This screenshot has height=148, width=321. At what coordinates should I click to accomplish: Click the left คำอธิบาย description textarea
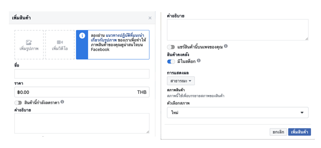pos(82,123)
